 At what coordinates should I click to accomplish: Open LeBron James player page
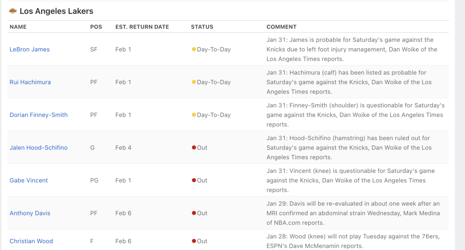[x=30, y=49]
